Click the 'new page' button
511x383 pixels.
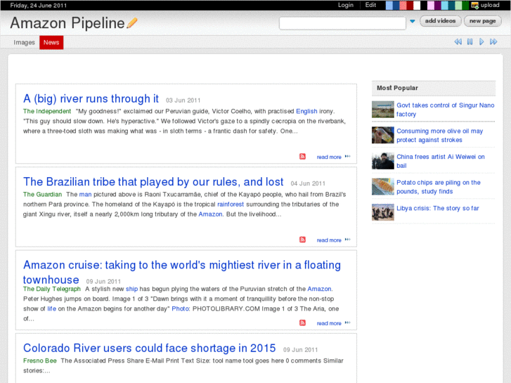click(x=483, y=21)
